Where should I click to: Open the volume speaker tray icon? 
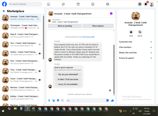tap(134, 113)
